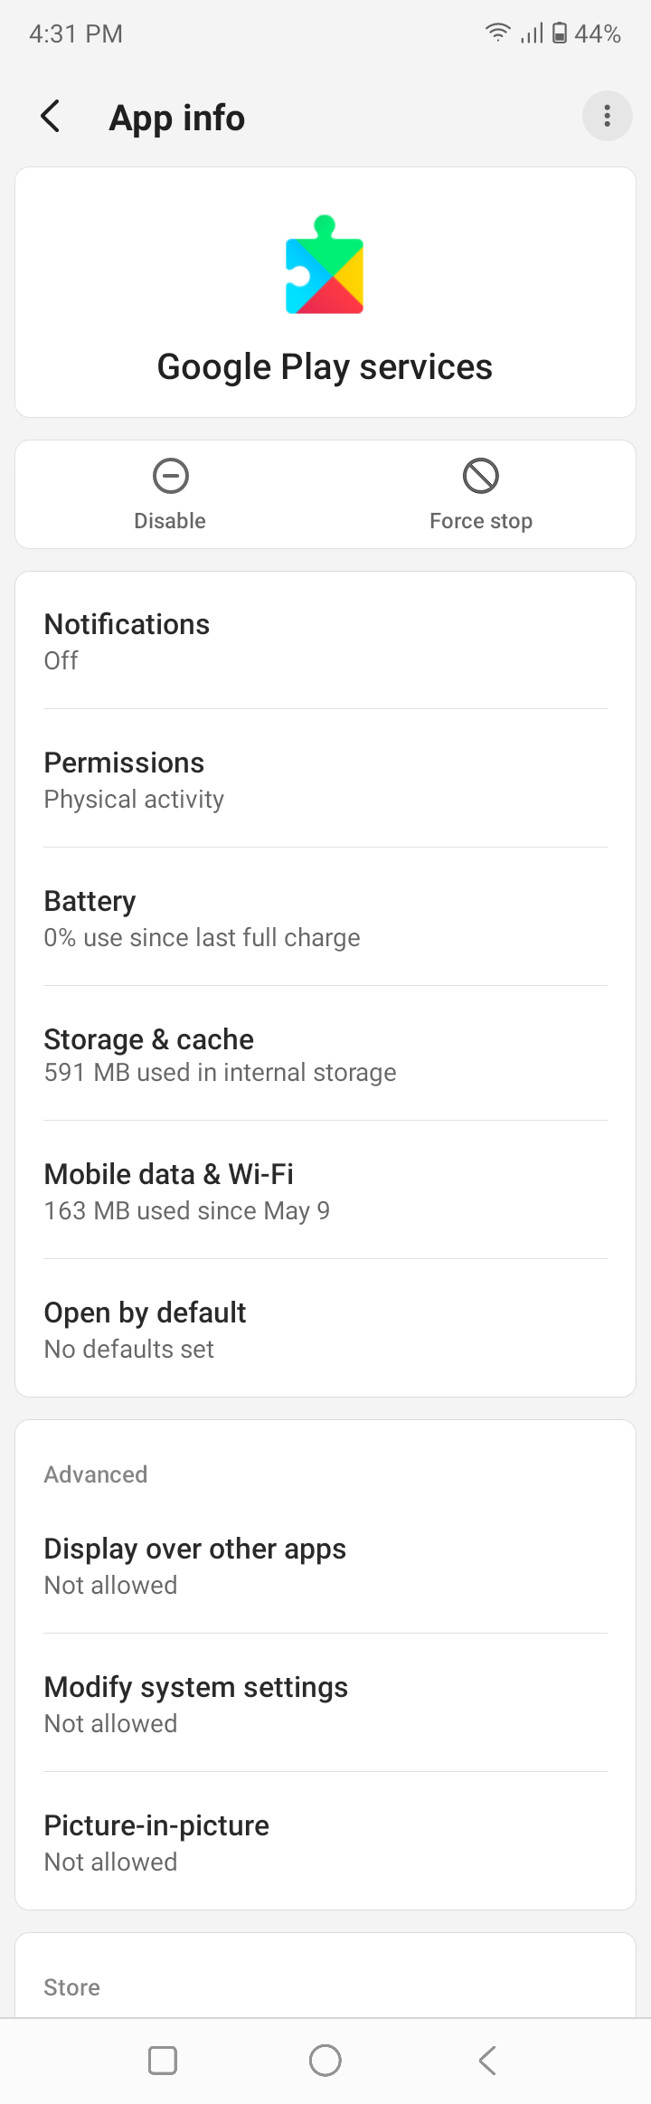
Task: Open Battery usage details
Action: 325,917
